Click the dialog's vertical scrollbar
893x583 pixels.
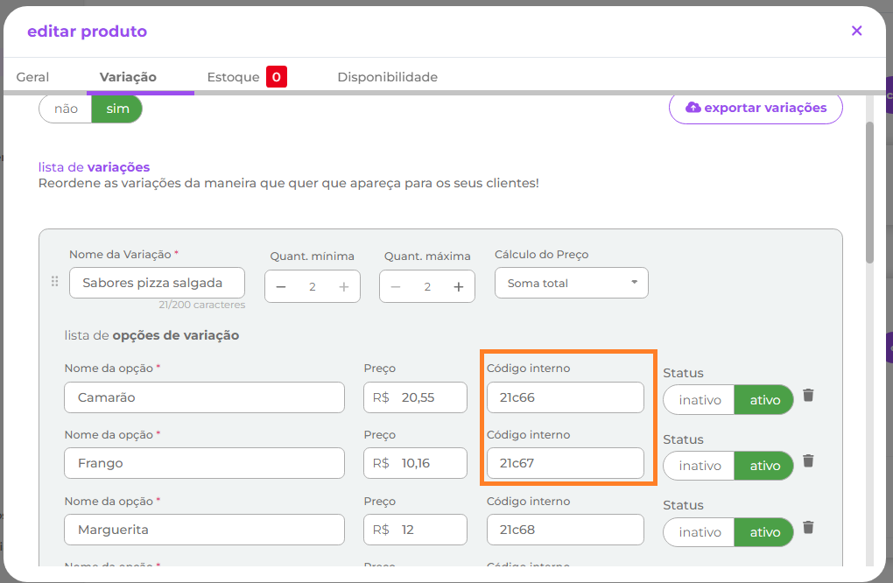click(869, 193)
